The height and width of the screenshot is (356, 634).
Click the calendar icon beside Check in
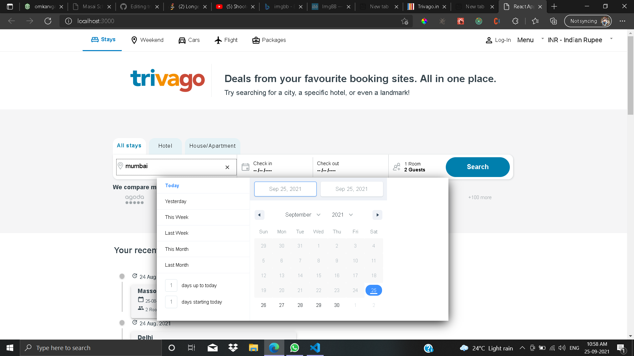click(245, 167)
